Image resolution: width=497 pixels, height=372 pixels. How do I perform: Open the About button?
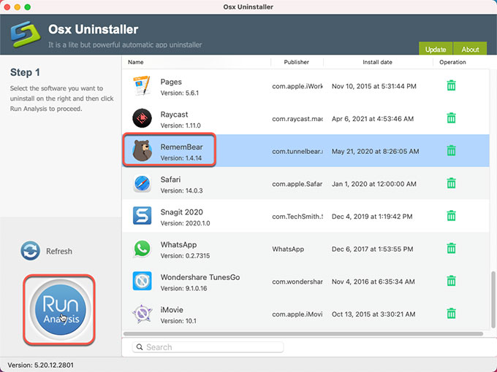(x=470, y=49)
